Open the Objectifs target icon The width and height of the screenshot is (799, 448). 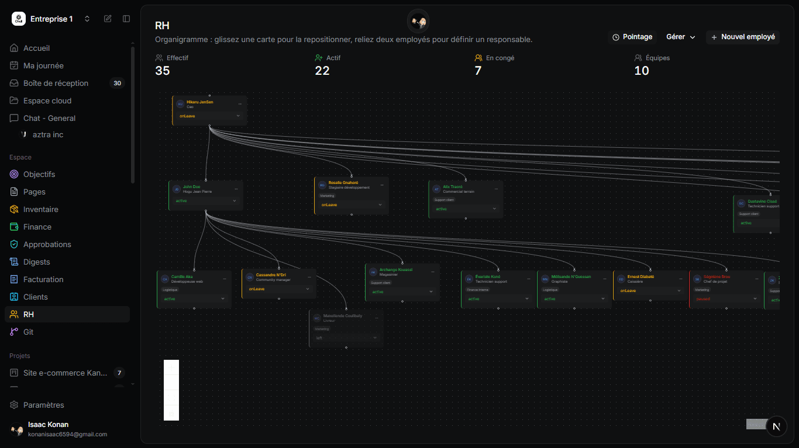pyautogui.click(x=14, y=174)
